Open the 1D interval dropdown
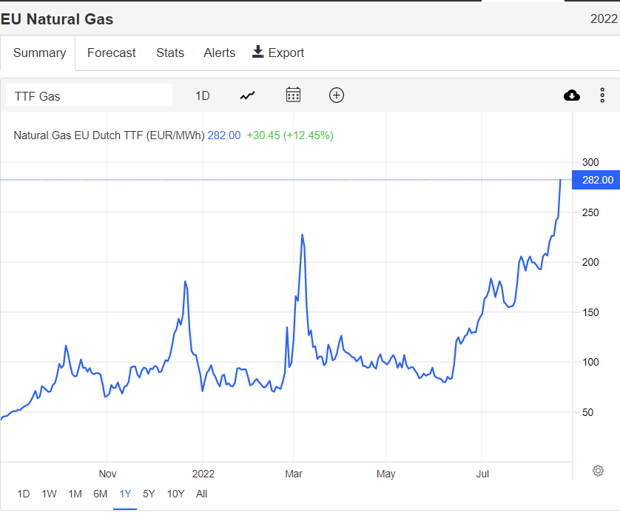Viewport: 620px width, 524px height. click(x=203, y=95)
